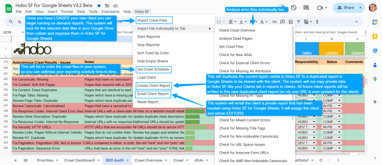This screenshot has width=382, height=165.
Task: Choose Start Reporter from the menu
Action: pyautogui.click(x=149, y=37)
